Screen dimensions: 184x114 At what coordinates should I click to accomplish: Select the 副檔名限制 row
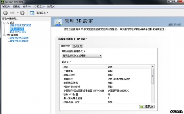[x=107, y=75]
